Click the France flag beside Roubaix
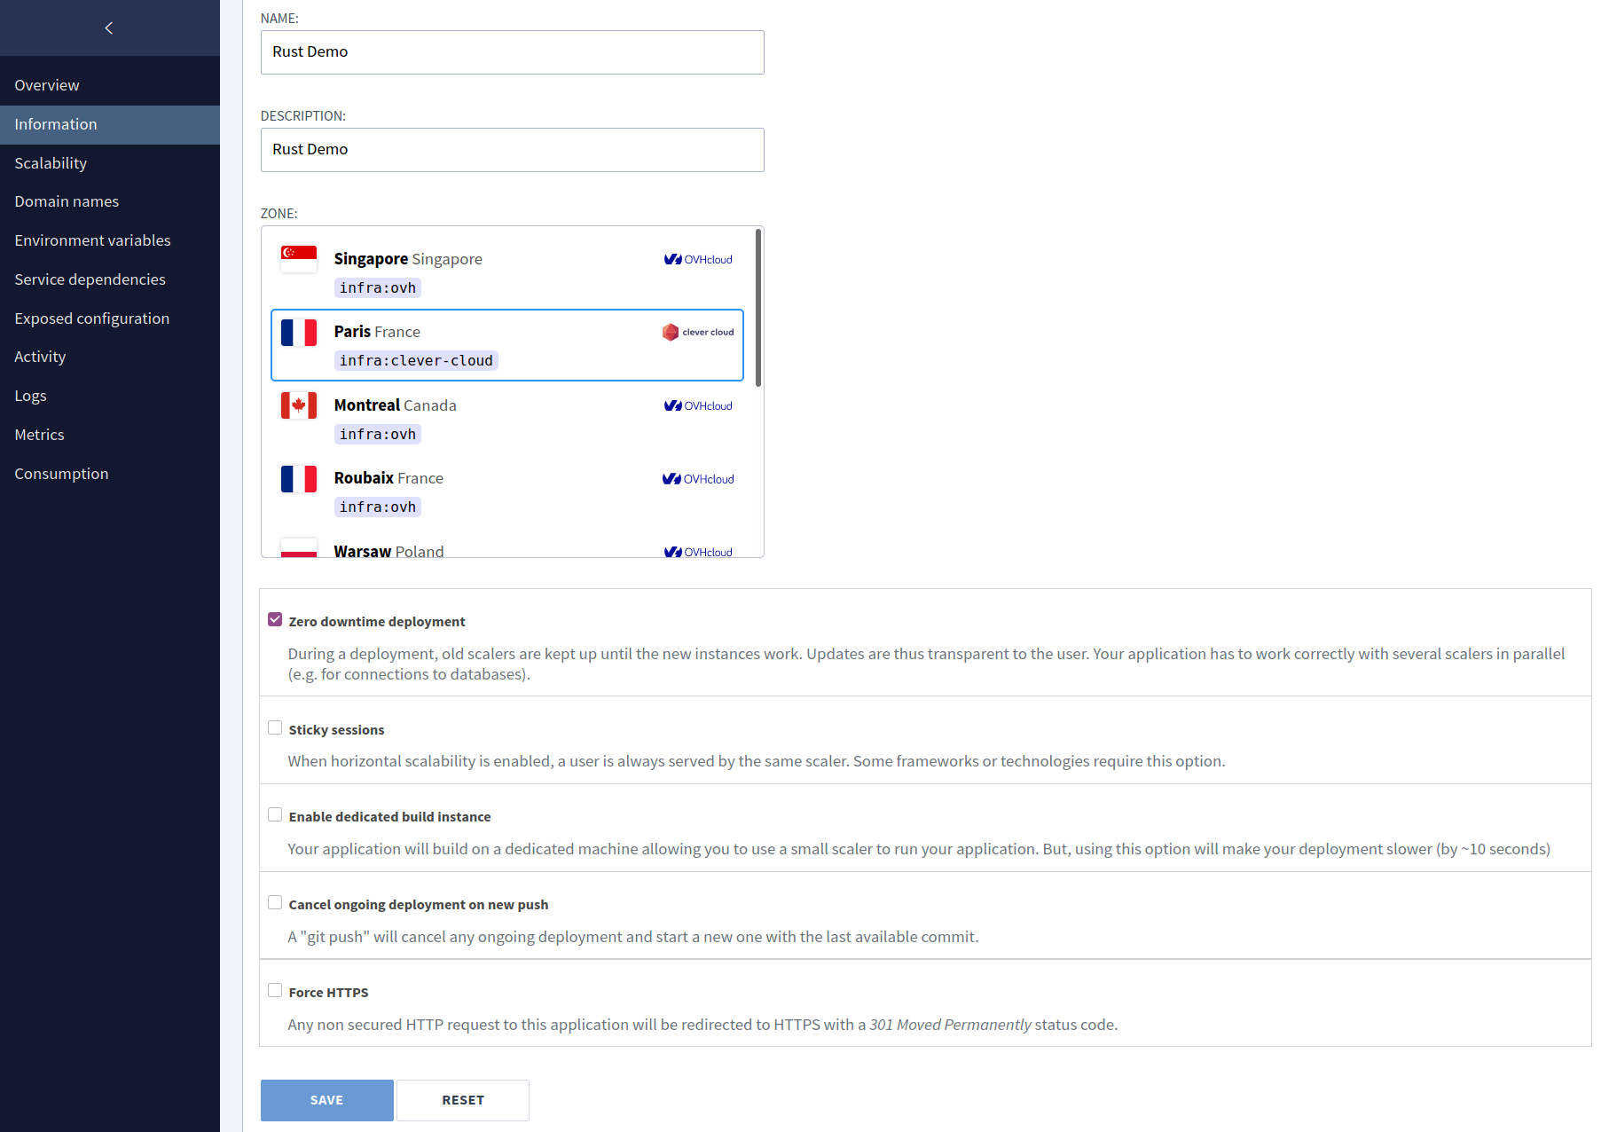Viewport: 1601px width, 1132px height. point(299,478)
